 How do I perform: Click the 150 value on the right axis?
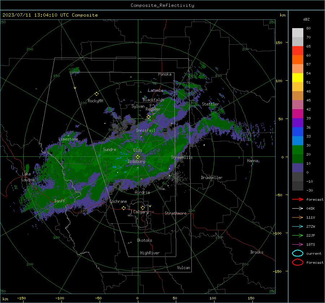(279, 43)
